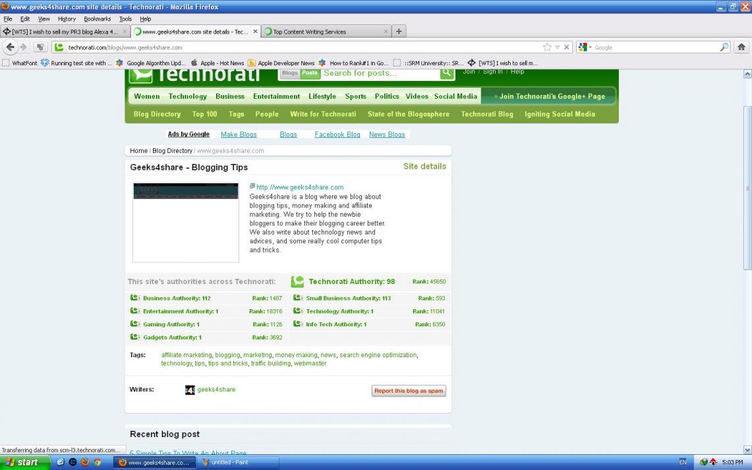This screenshot has height=470, width=752.
Task: Click the icon beside Info Tech Authority: 1
Action: pos(299,324)
